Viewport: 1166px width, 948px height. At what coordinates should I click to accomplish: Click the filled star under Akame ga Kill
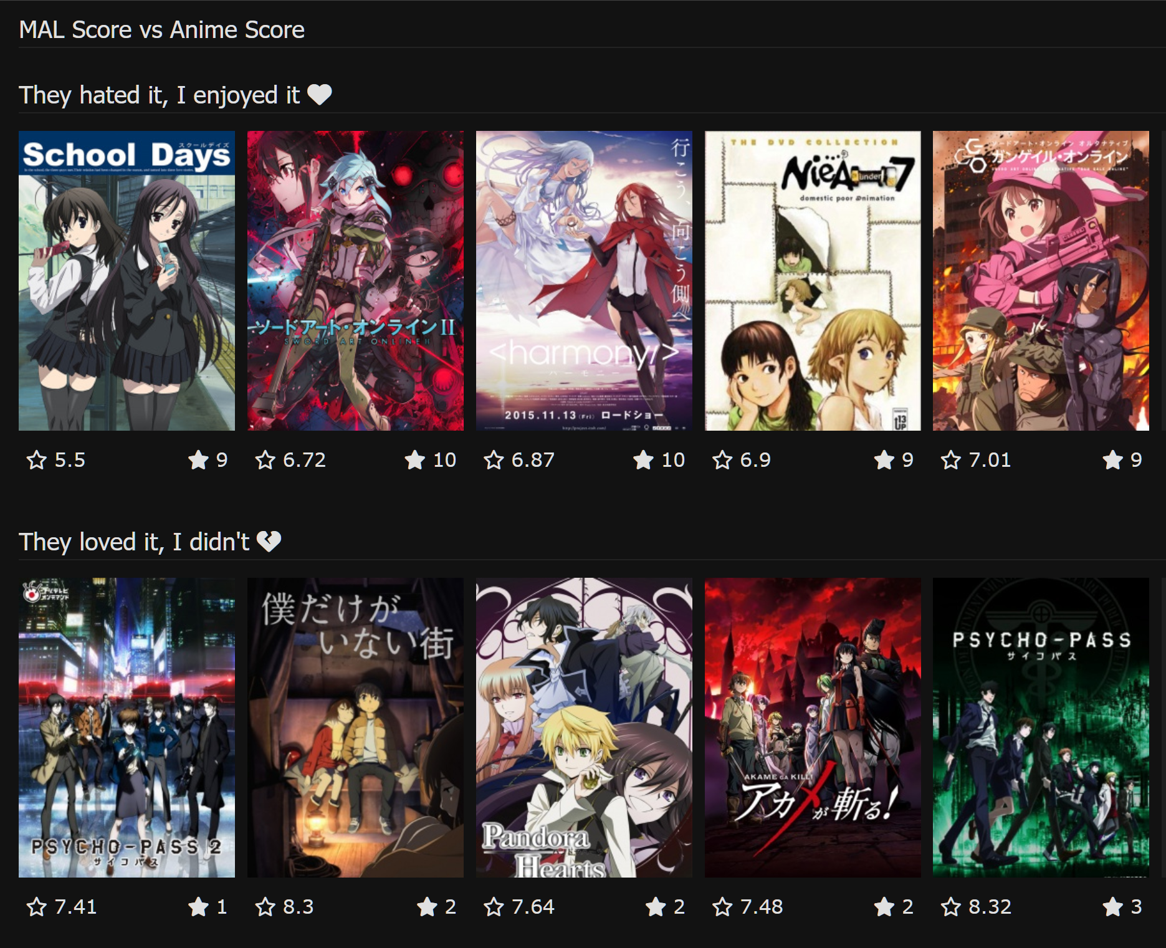click(884, 907)
